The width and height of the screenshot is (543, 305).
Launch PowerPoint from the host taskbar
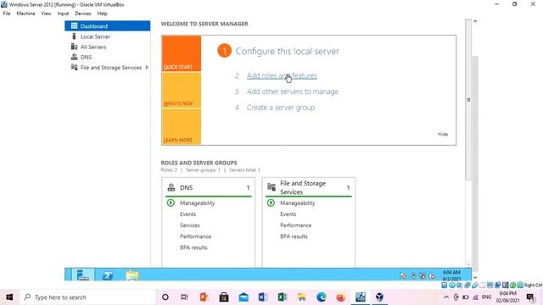coord(204,297)
